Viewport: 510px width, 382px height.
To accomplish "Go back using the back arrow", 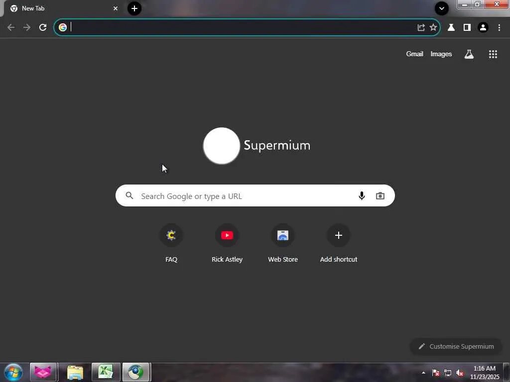I will pos(11,27).
